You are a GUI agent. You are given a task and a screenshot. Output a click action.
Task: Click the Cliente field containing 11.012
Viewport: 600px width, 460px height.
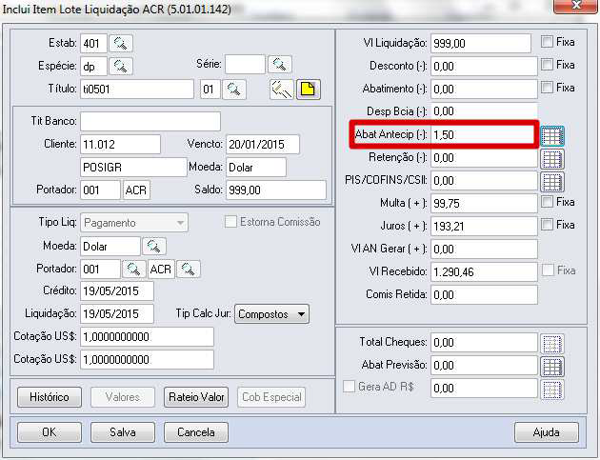(120, 144)
